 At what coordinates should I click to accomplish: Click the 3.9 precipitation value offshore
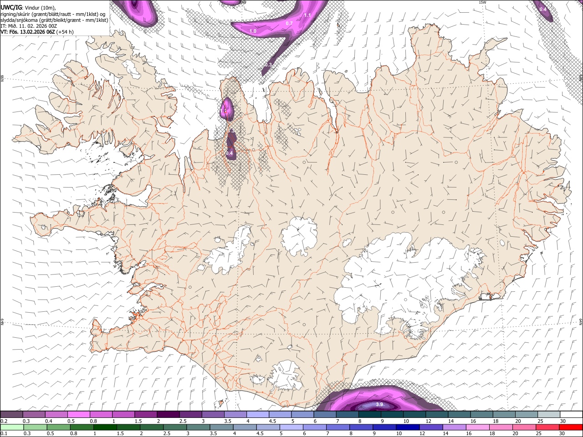pos(379,405)
